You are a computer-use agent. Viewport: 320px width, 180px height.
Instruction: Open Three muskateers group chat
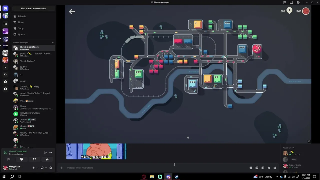pyautogui.click(x=34, y=48)
